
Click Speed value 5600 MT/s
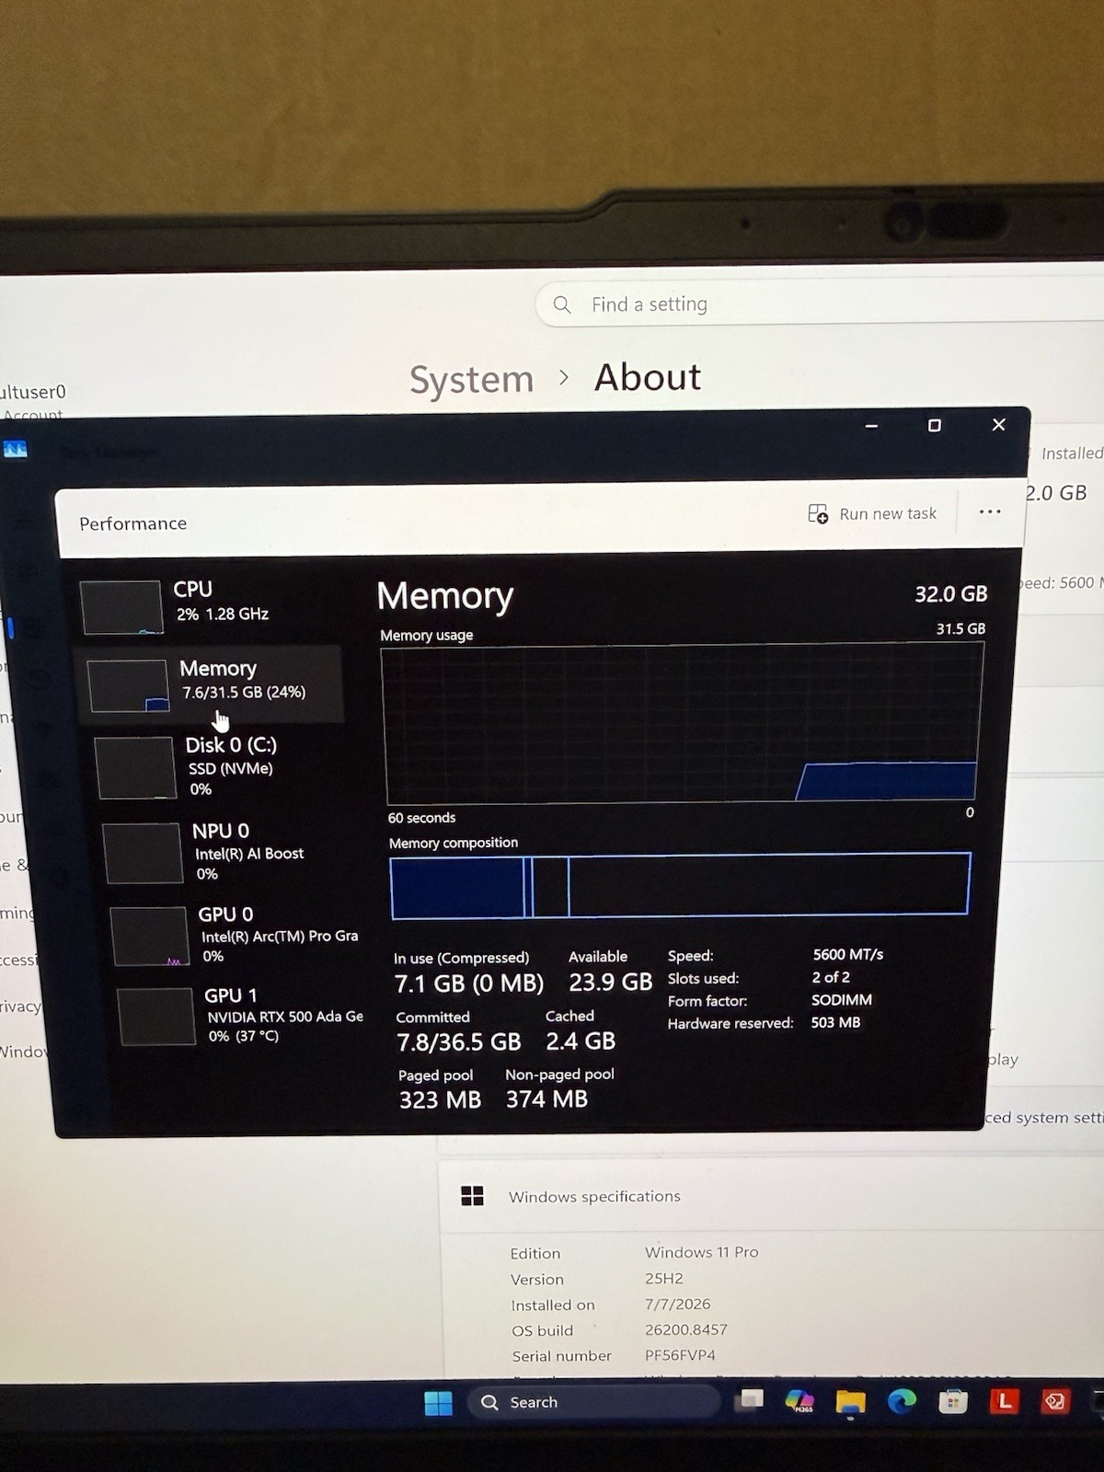847,955
